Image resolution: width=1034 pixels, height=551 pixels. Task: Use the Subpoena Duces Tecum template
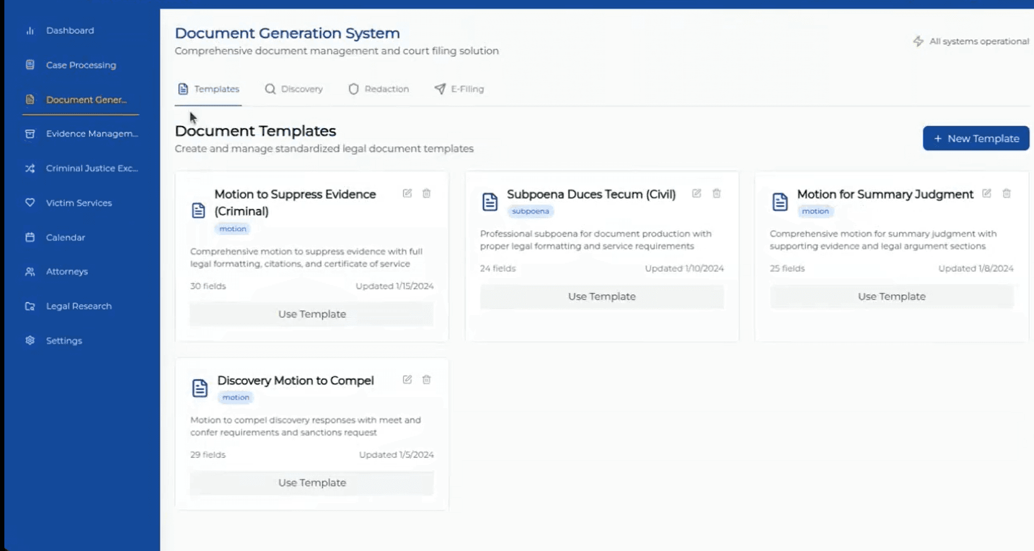(x=601, y=296)
